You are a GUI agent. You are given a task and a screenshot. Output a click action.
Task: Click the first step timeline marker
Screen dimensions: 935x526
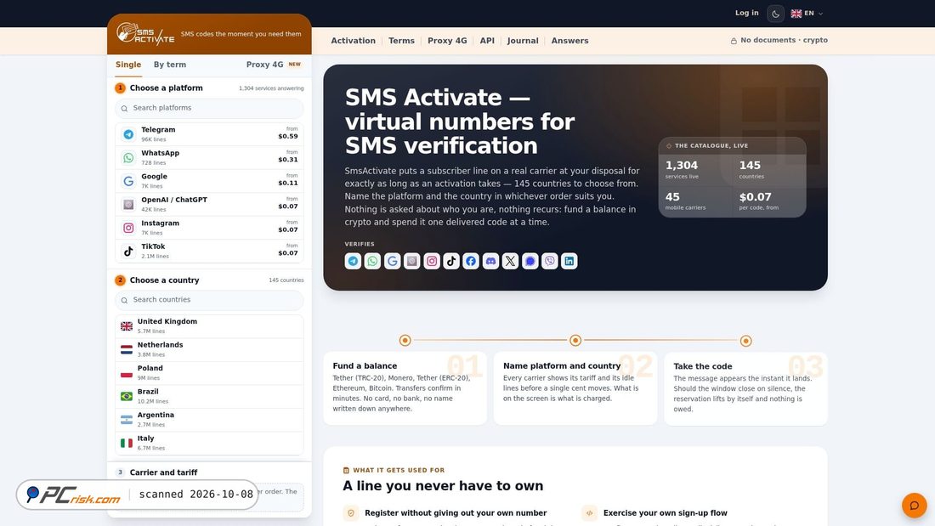[x=405, y=341]
